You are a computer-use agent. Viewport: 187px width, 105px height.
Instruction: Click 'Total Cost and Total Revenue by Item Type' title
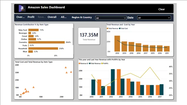click(x=34, y=62)
